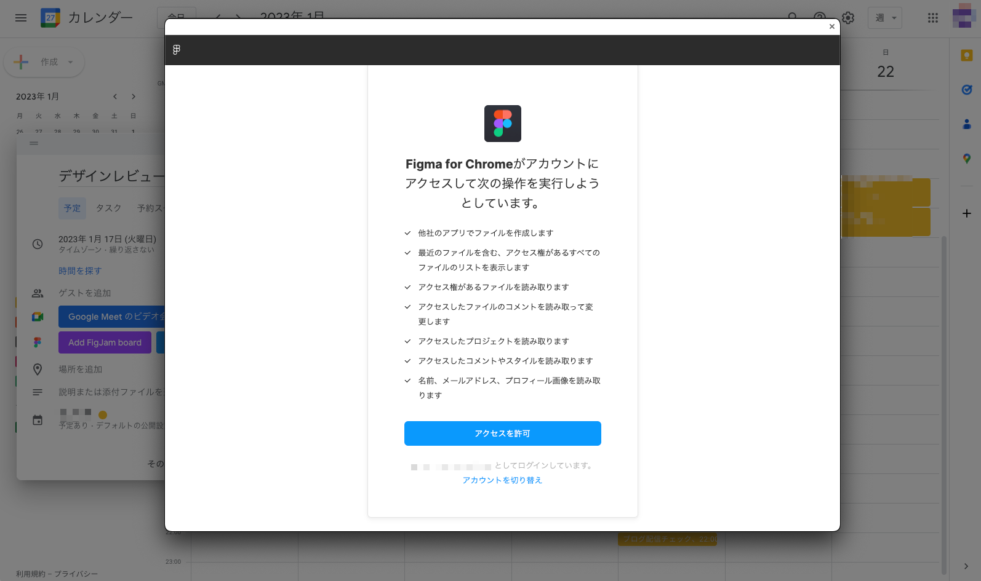Select the 予定 tab in event editor
Screen dimensions: 981x581
(72, 208)
